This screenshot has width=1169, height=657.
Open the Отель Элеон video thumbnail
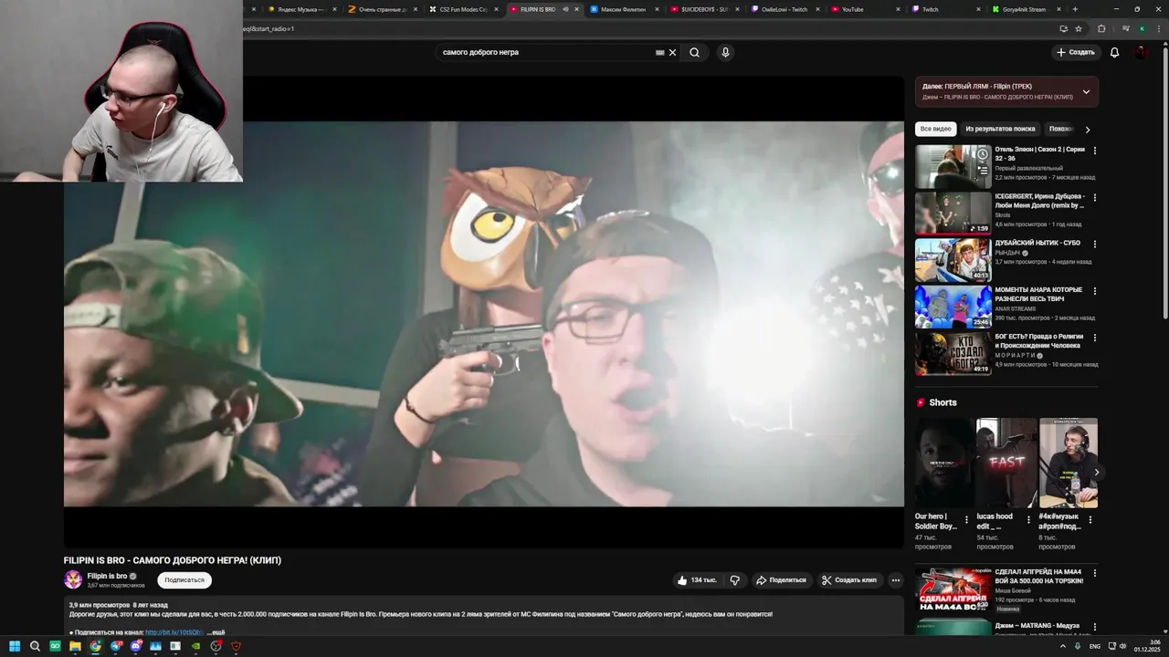953,167
